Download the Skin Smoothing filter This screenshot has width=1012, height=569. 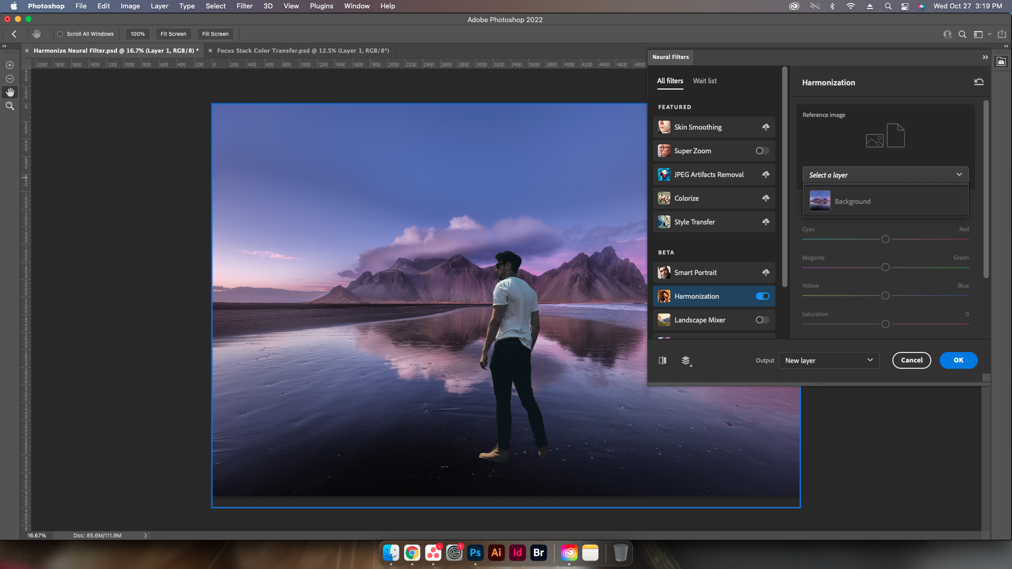[x=765, y=127]
